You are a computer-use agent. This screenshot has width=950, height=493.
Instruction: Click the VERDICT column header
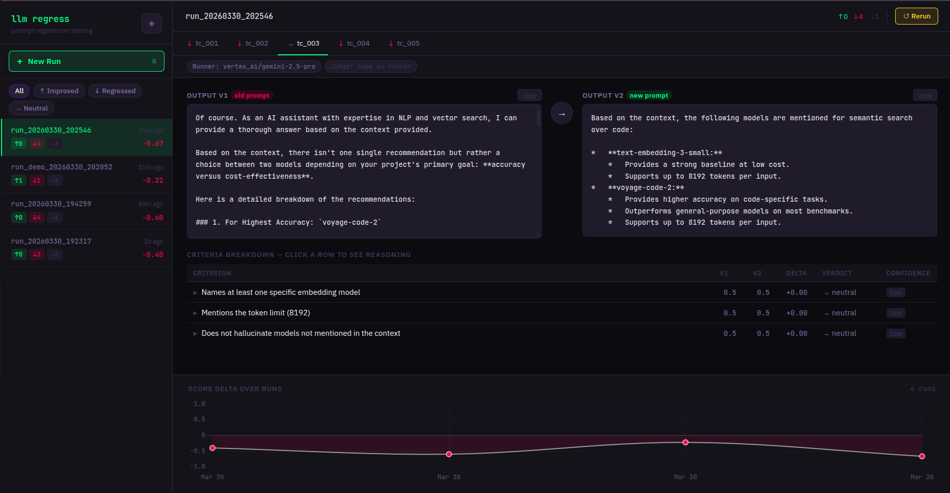(837, 273)
